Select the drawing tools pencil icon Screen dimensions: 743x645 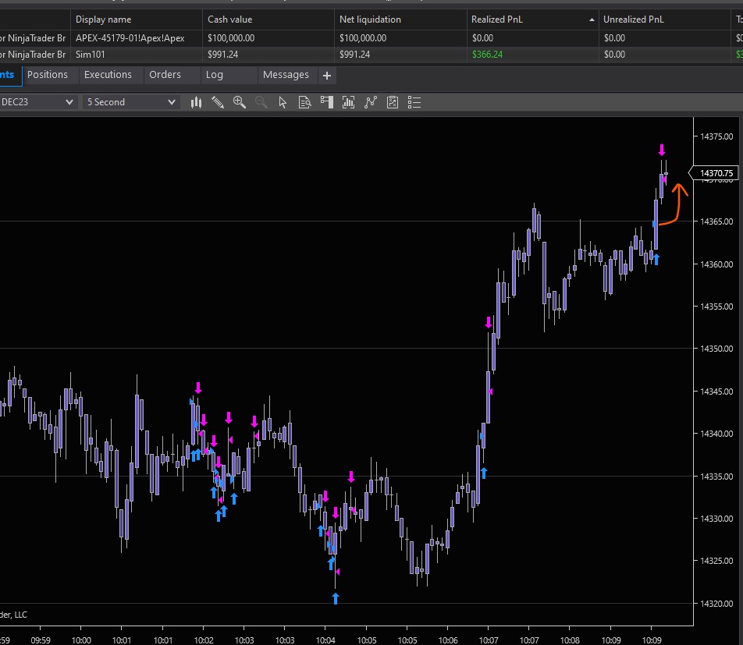tap(218, 102)
